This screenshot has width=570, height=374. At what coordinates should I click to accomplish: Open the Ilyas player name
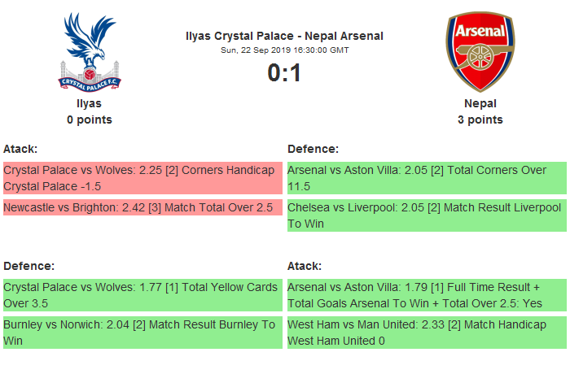90,103
